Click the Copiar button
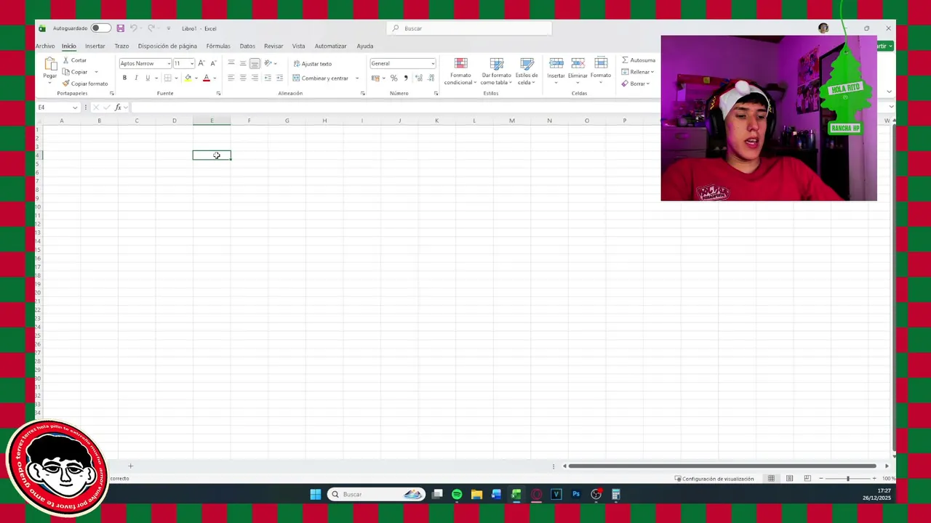This screenshot has width=931, height=523. (75, 72)
